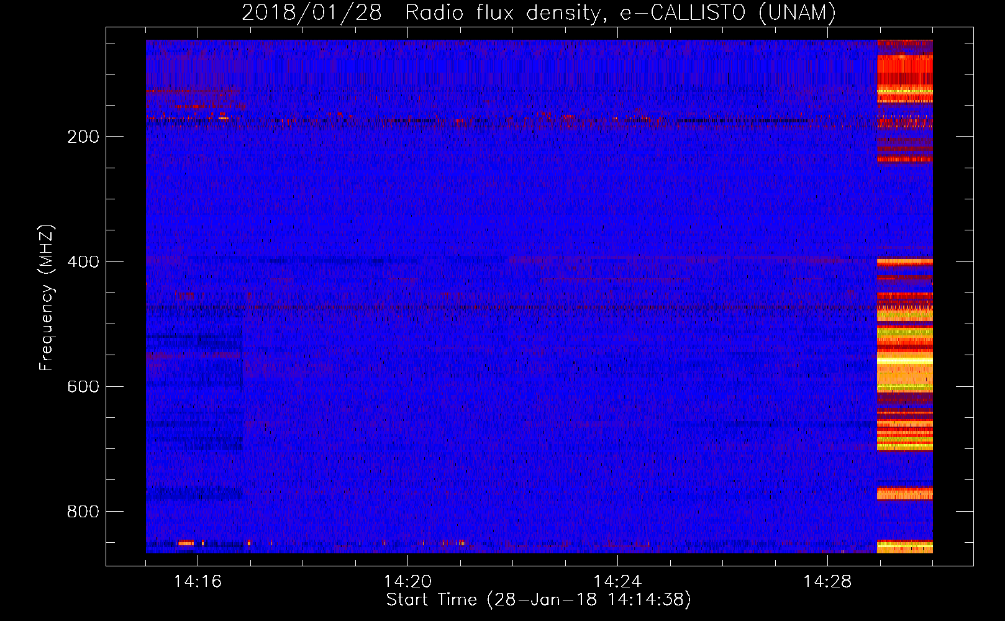This screenshot has height=621, width=1005.
Task: Click the 14:16 time tick label
Action: 198,582
